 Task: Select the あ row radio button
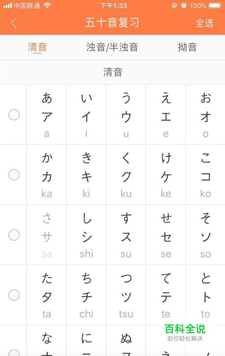pos(14,114)
